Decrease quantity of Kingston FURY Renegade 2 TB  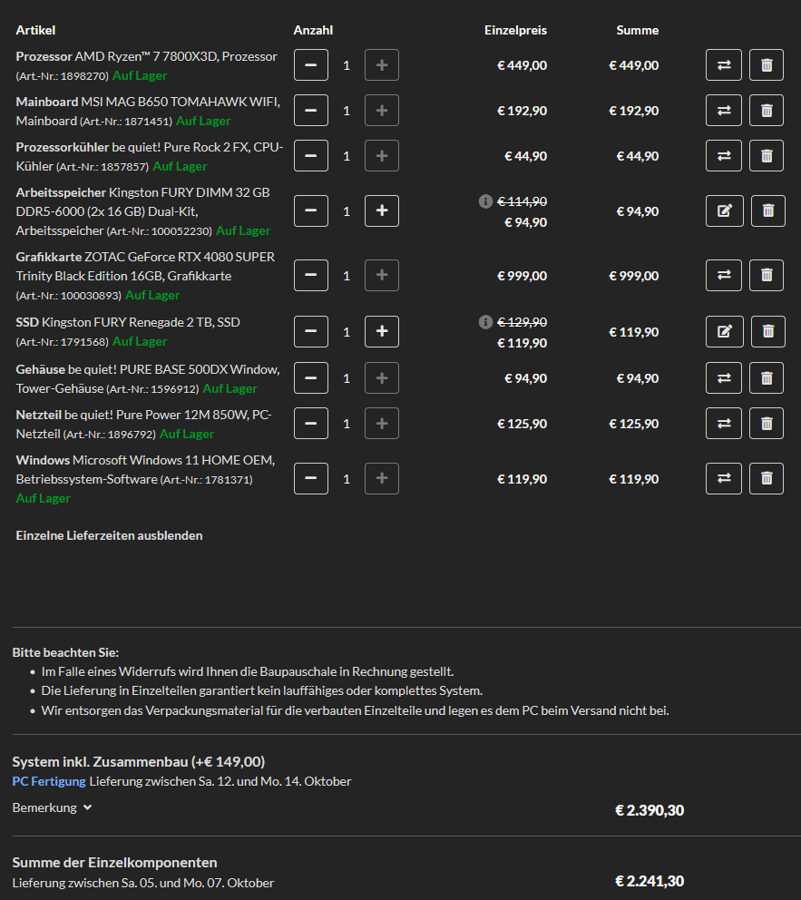[311, 331]
